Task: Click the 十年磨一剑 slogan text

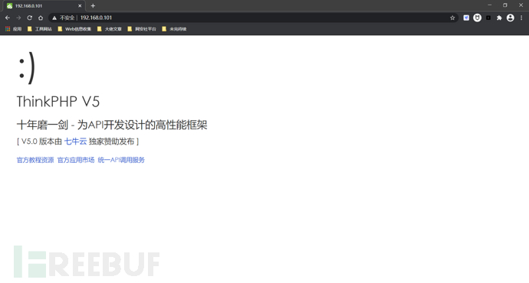Action: click(x=112, y=125)
